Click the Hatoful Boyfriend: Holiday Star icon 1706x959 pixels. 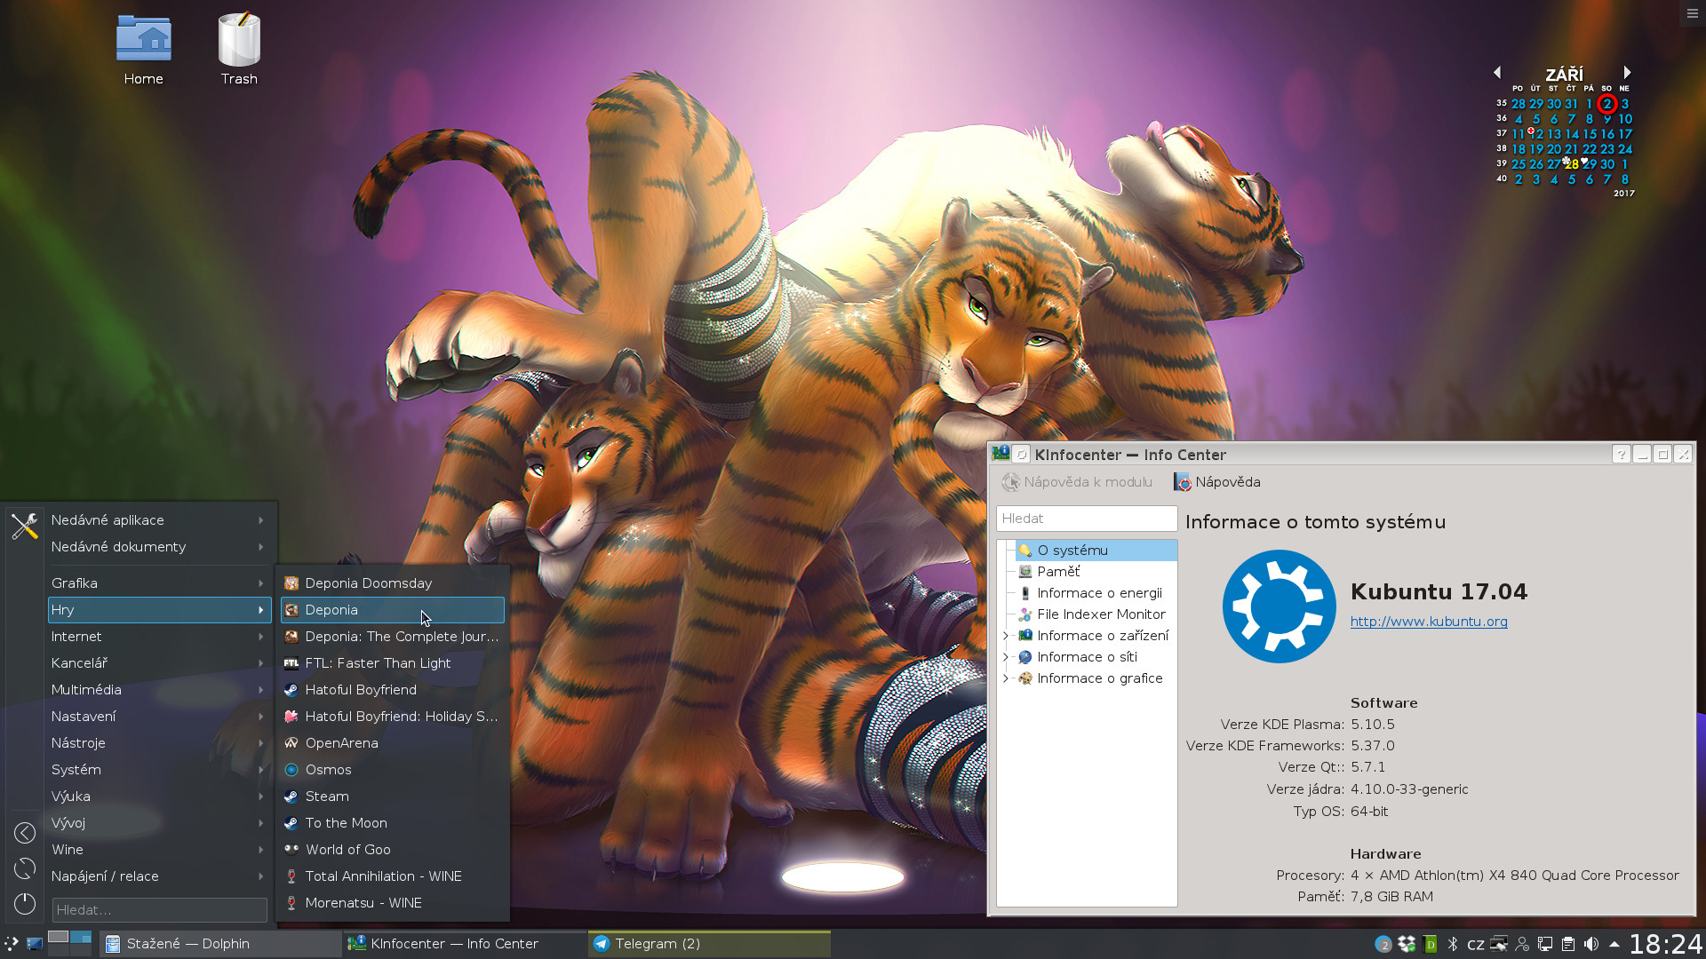pos(291,717)
